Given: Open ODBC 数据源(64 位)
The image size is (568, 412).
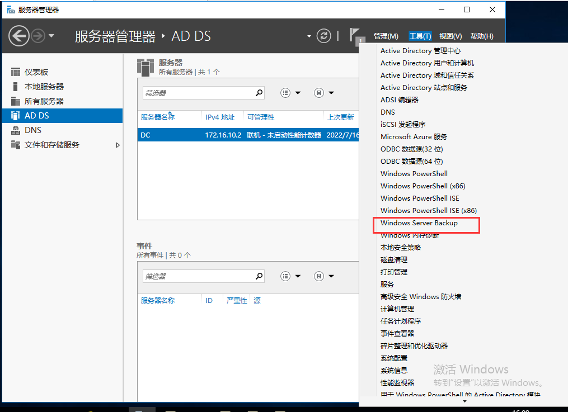Looking at the screenshot, I should (x=411, y=162).
